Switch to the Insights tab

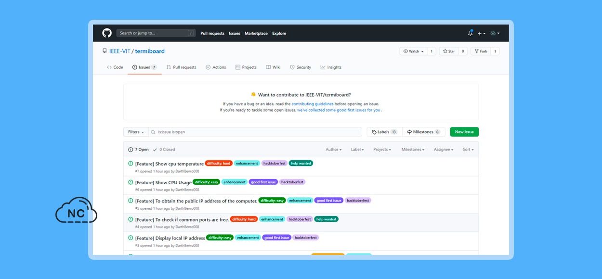(x=331, y=67)
